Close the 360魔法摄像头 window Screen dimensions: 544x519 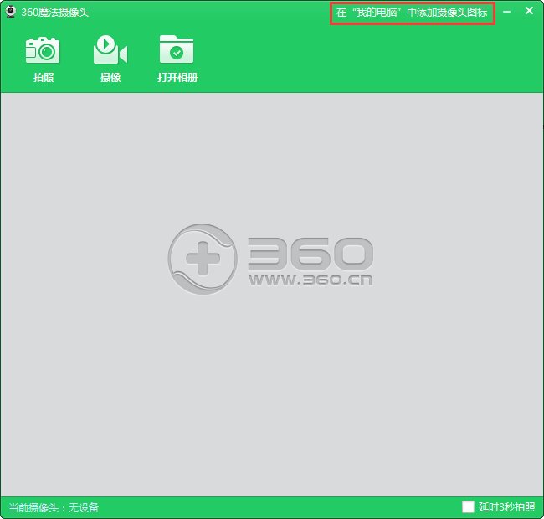coord(529,11)
